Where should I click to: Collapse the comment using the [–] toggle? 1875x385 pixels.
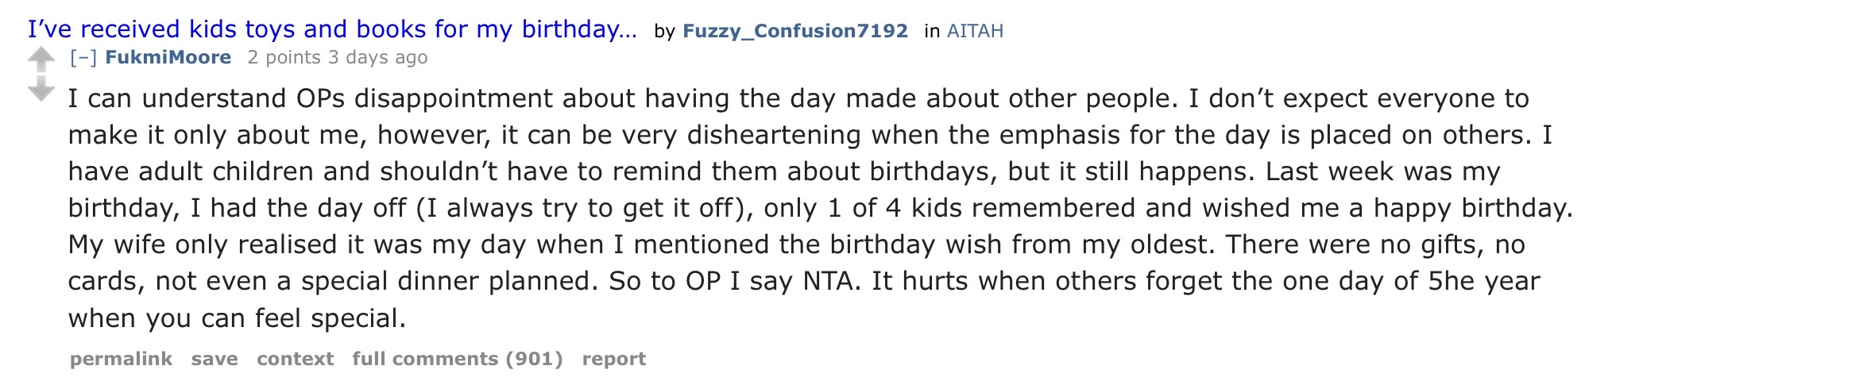click(x=83, y=57)
